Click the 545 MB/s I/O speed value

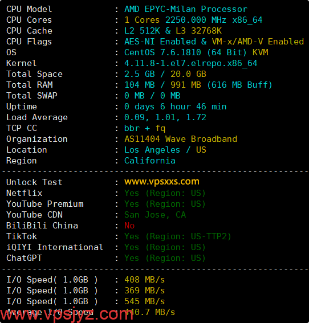click(x=144, y=301)
